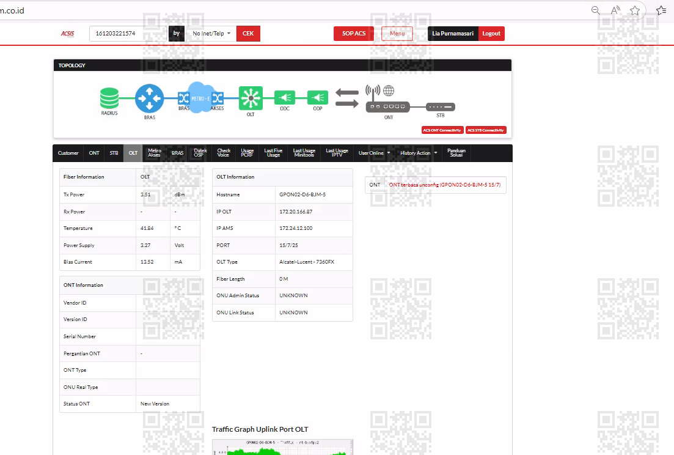Click the browser address bar URL

pos(12,11)
